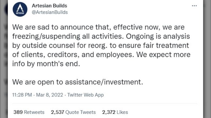Click 'We are open to assistance/investment.' sentence
The height and width of the screenshot is (118, 211).
point(77,82)
